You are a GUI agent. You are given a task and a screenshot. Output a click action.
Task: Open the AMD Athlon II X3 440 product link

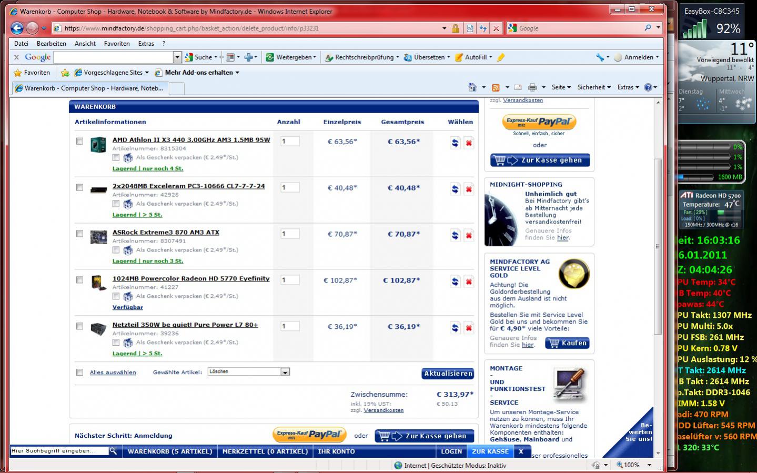point(191,140)
